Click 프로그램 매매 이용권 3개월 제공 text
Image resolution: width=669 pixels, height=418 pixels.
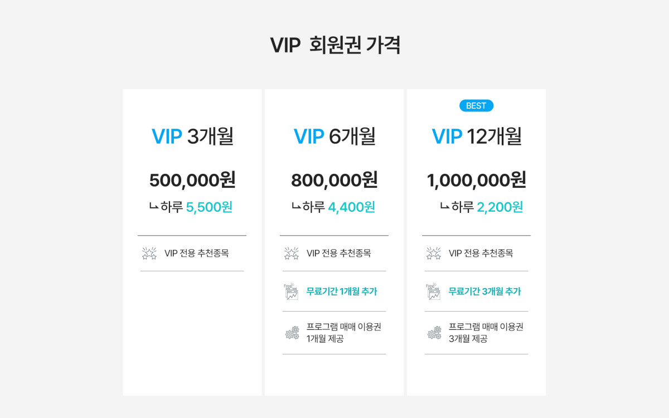[x=486, y=333]
